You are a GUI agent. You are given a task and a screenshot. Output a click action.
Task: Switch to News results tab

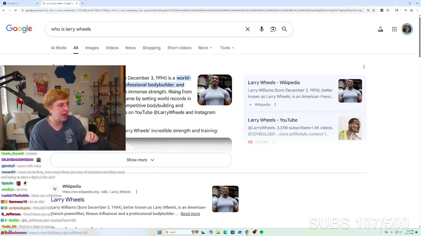130,48
